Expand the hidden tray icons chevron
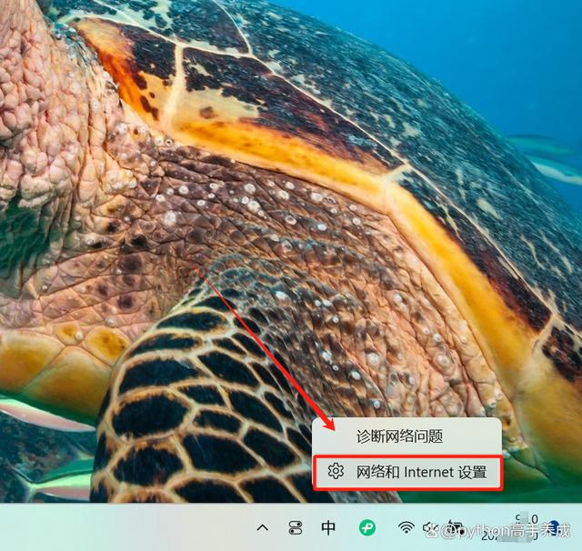The image size is (582, 551). [263, 527]
